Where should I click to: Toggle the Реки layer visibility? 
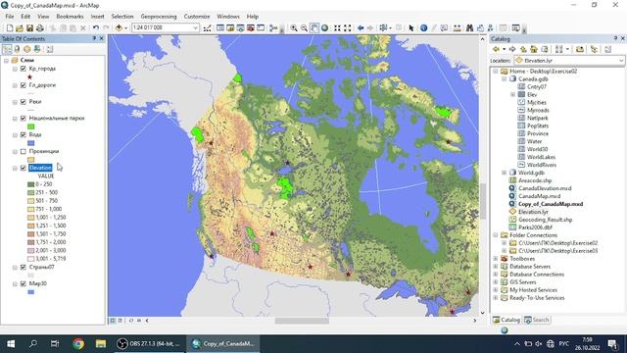click(x=24, y=102)
